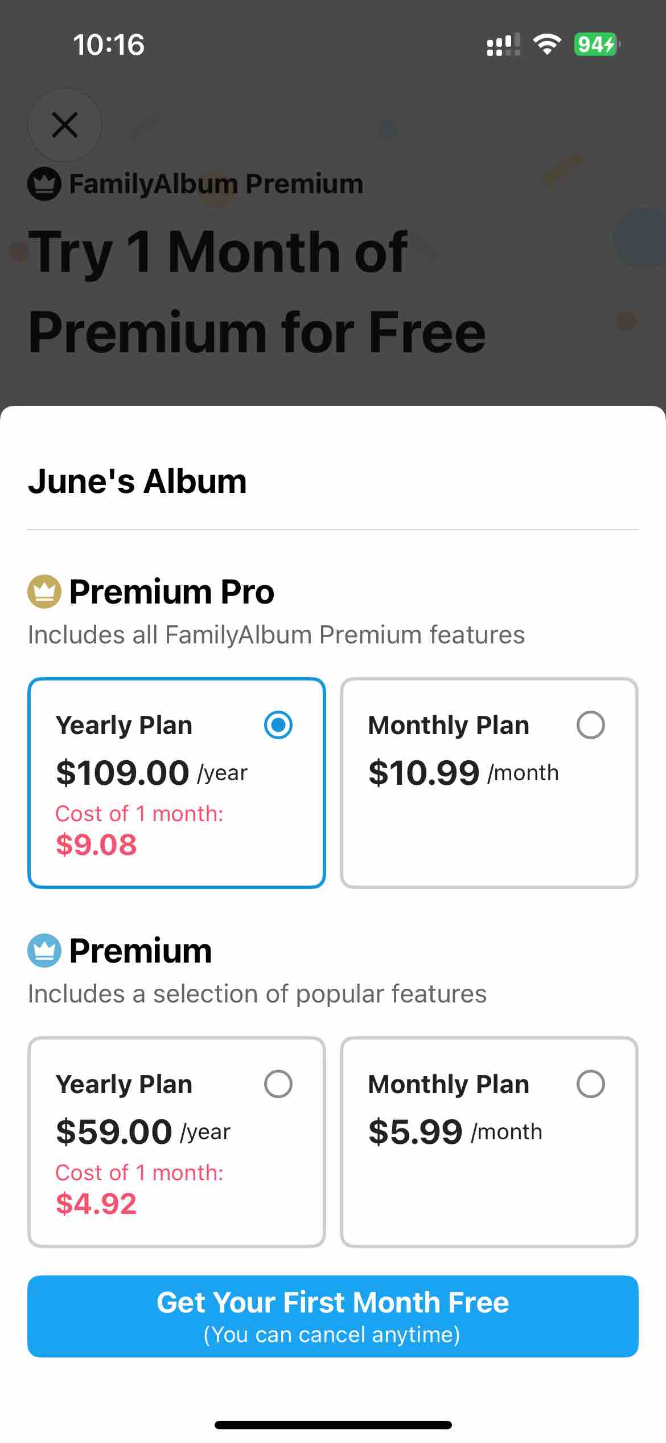
Task: Tap the blue Premium crown icon
Action: [44, 951]
